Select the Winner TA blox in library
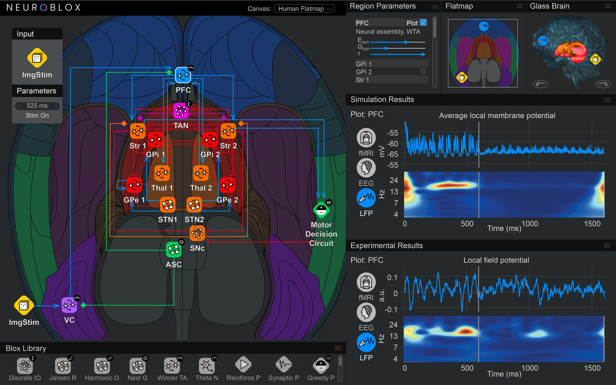Image resolution: width=616 pixels, height=385 pixels. tap(172, 365)
